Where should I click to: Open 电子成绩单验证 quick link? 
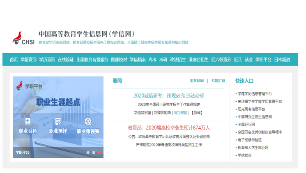coord(249,140)
